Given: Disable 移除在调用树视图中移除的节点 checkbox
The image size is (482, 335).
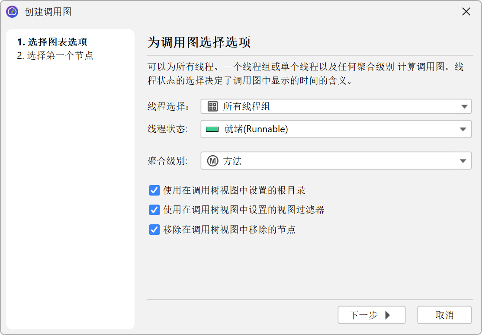Looking at the screenshot, I should click(x=154, y=230).
